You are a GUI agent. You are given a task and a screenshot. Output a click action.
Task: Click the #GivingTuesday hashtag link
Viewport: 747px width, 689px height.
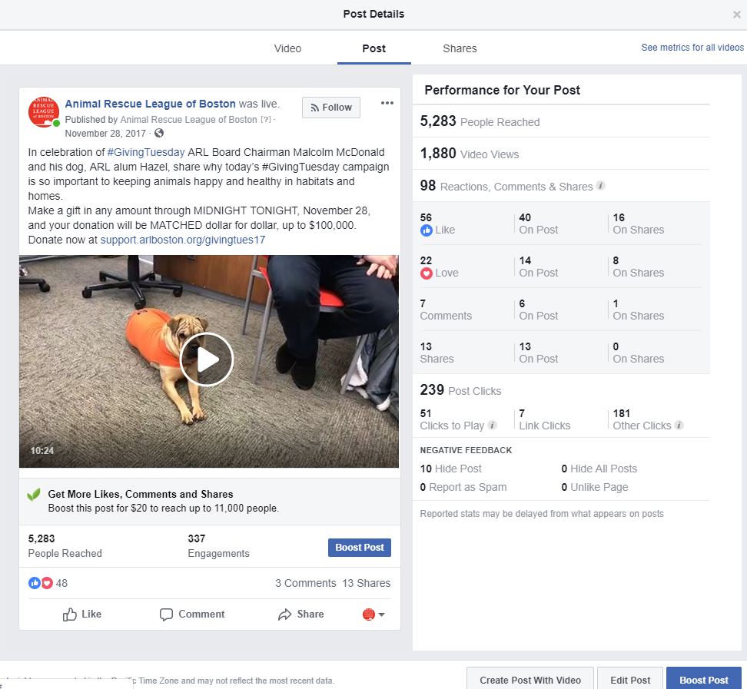click(x=146, y=152)
